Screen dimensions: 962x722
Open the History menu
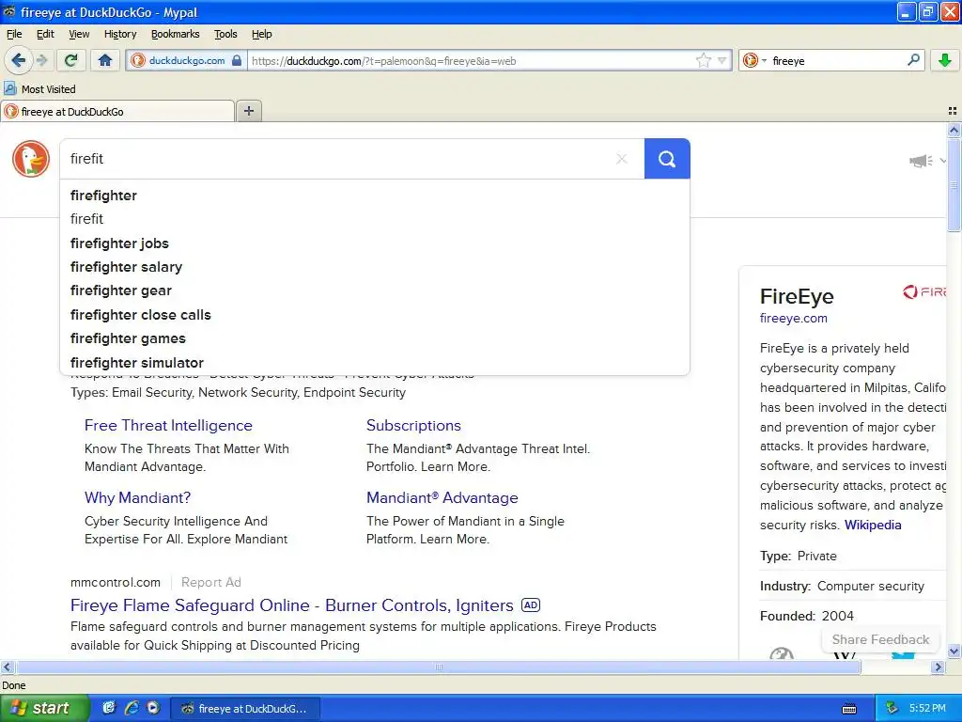120,34
